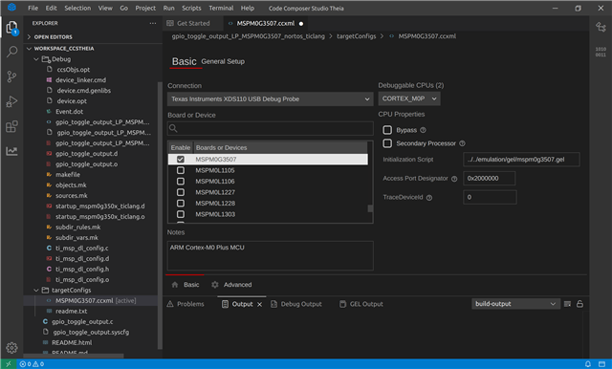
Task: Open the Manage settings gear
Action: point(11,348)
